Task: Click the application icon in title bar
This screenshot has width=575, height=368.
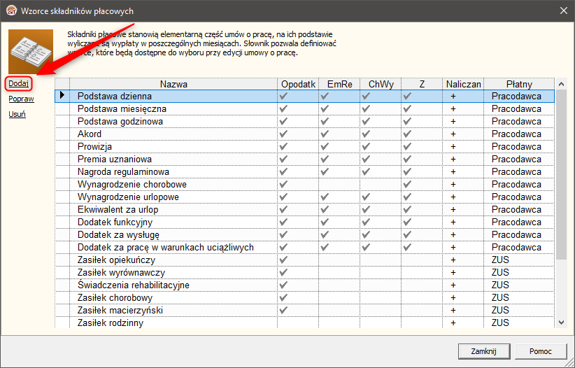Action: click(11, 11)
